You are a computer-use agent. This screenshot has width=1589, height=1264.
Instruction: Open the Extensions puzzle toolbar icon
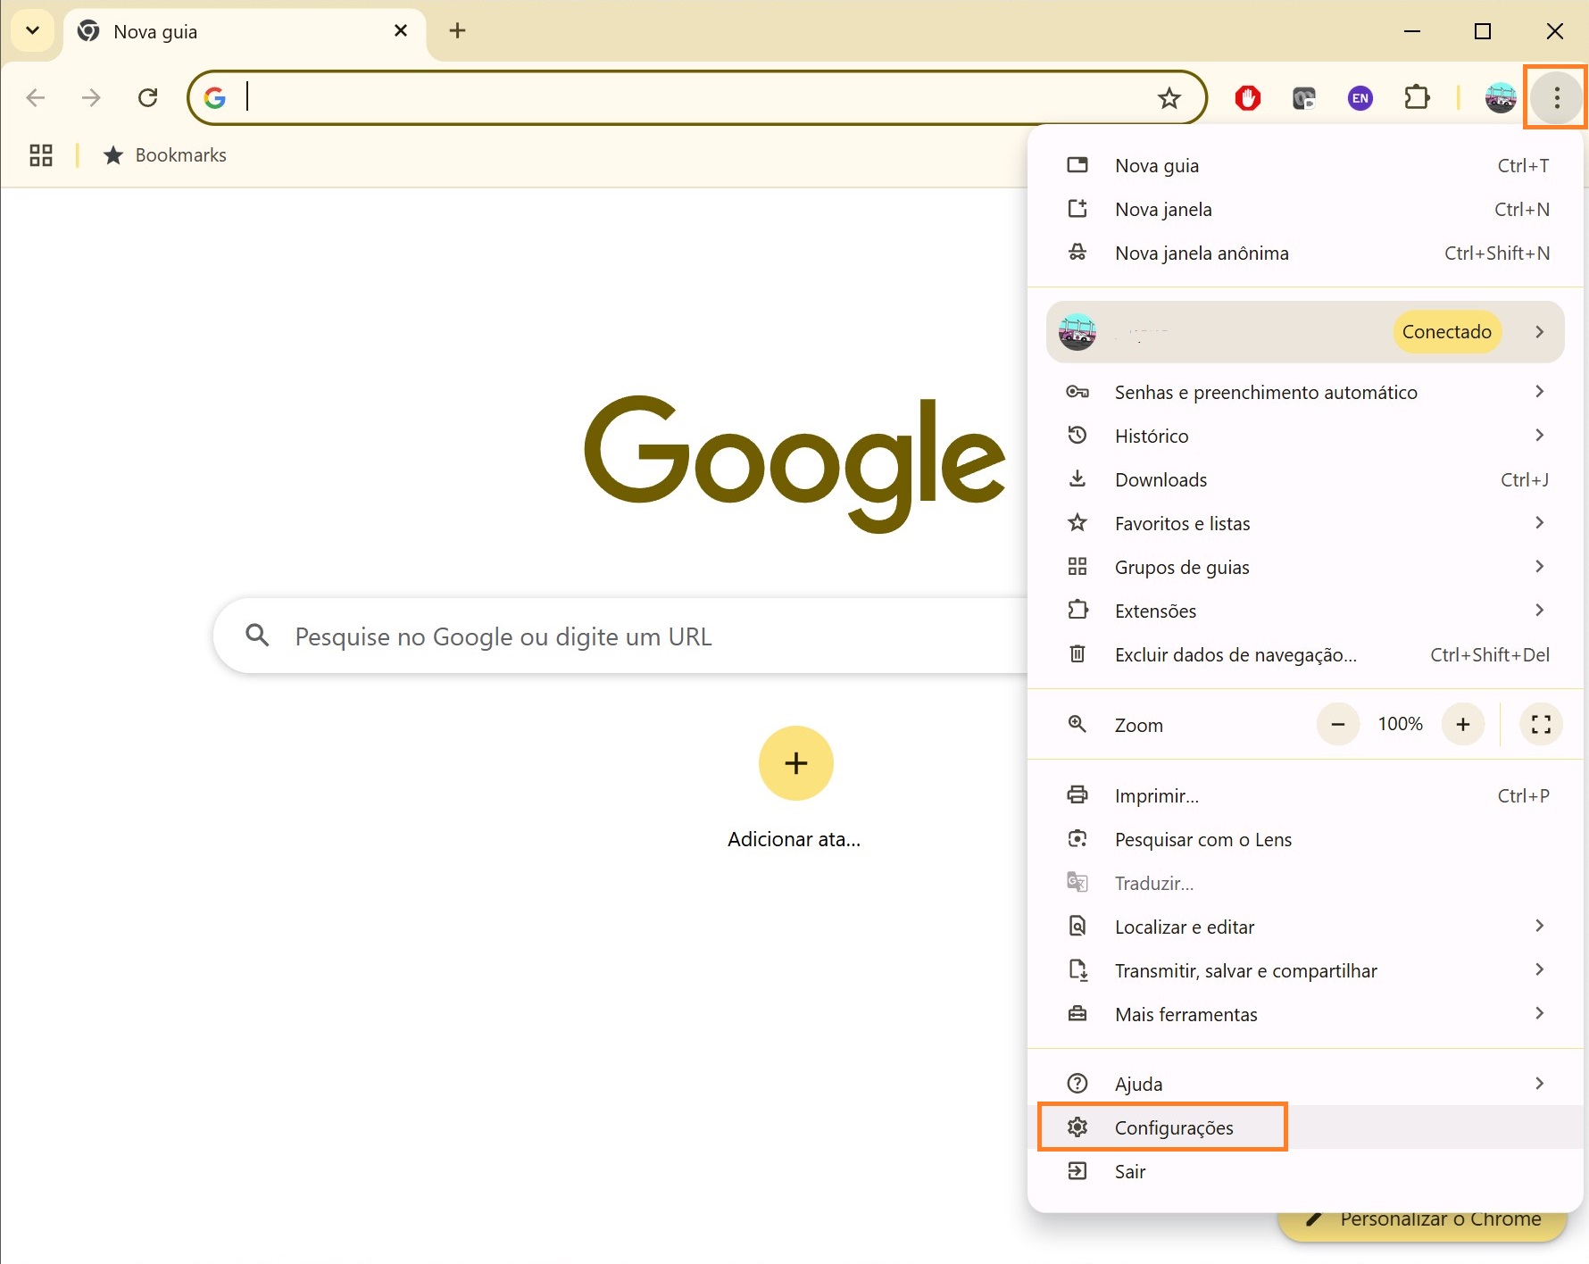tap(1417, 97)
